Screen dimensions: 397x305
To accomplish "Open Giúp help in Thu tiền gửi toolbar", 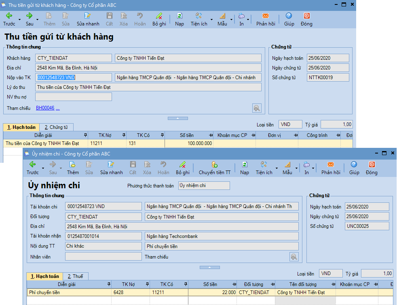I will [289, 19].
